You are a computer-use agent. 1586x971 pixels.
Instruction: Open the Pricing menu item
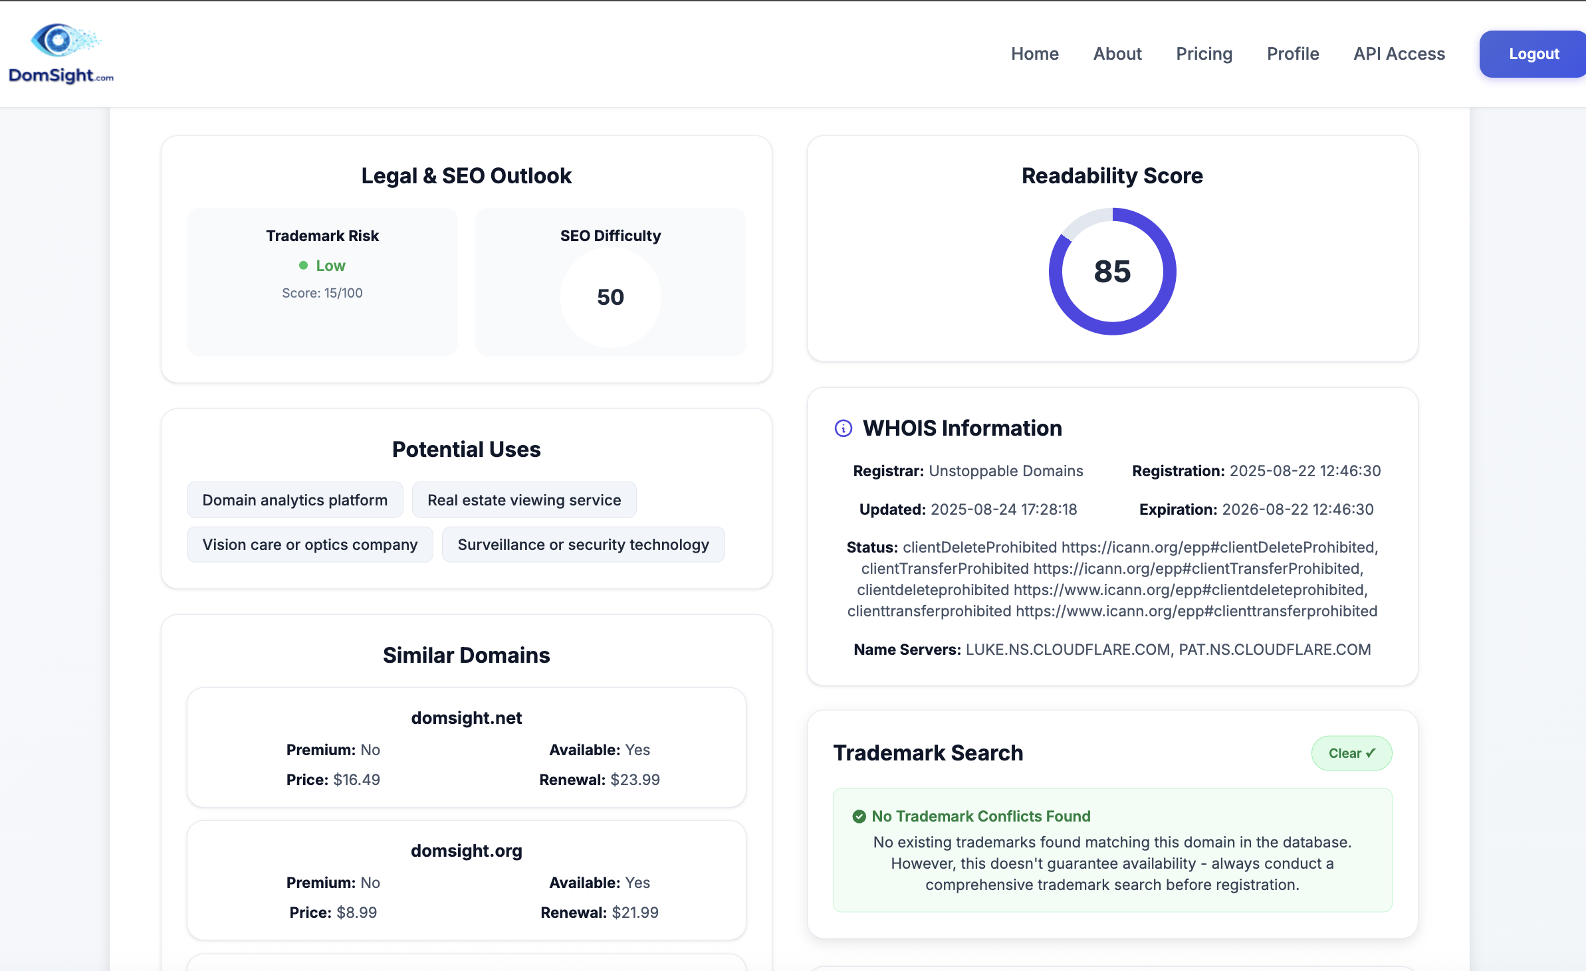tap(1204, 54)
